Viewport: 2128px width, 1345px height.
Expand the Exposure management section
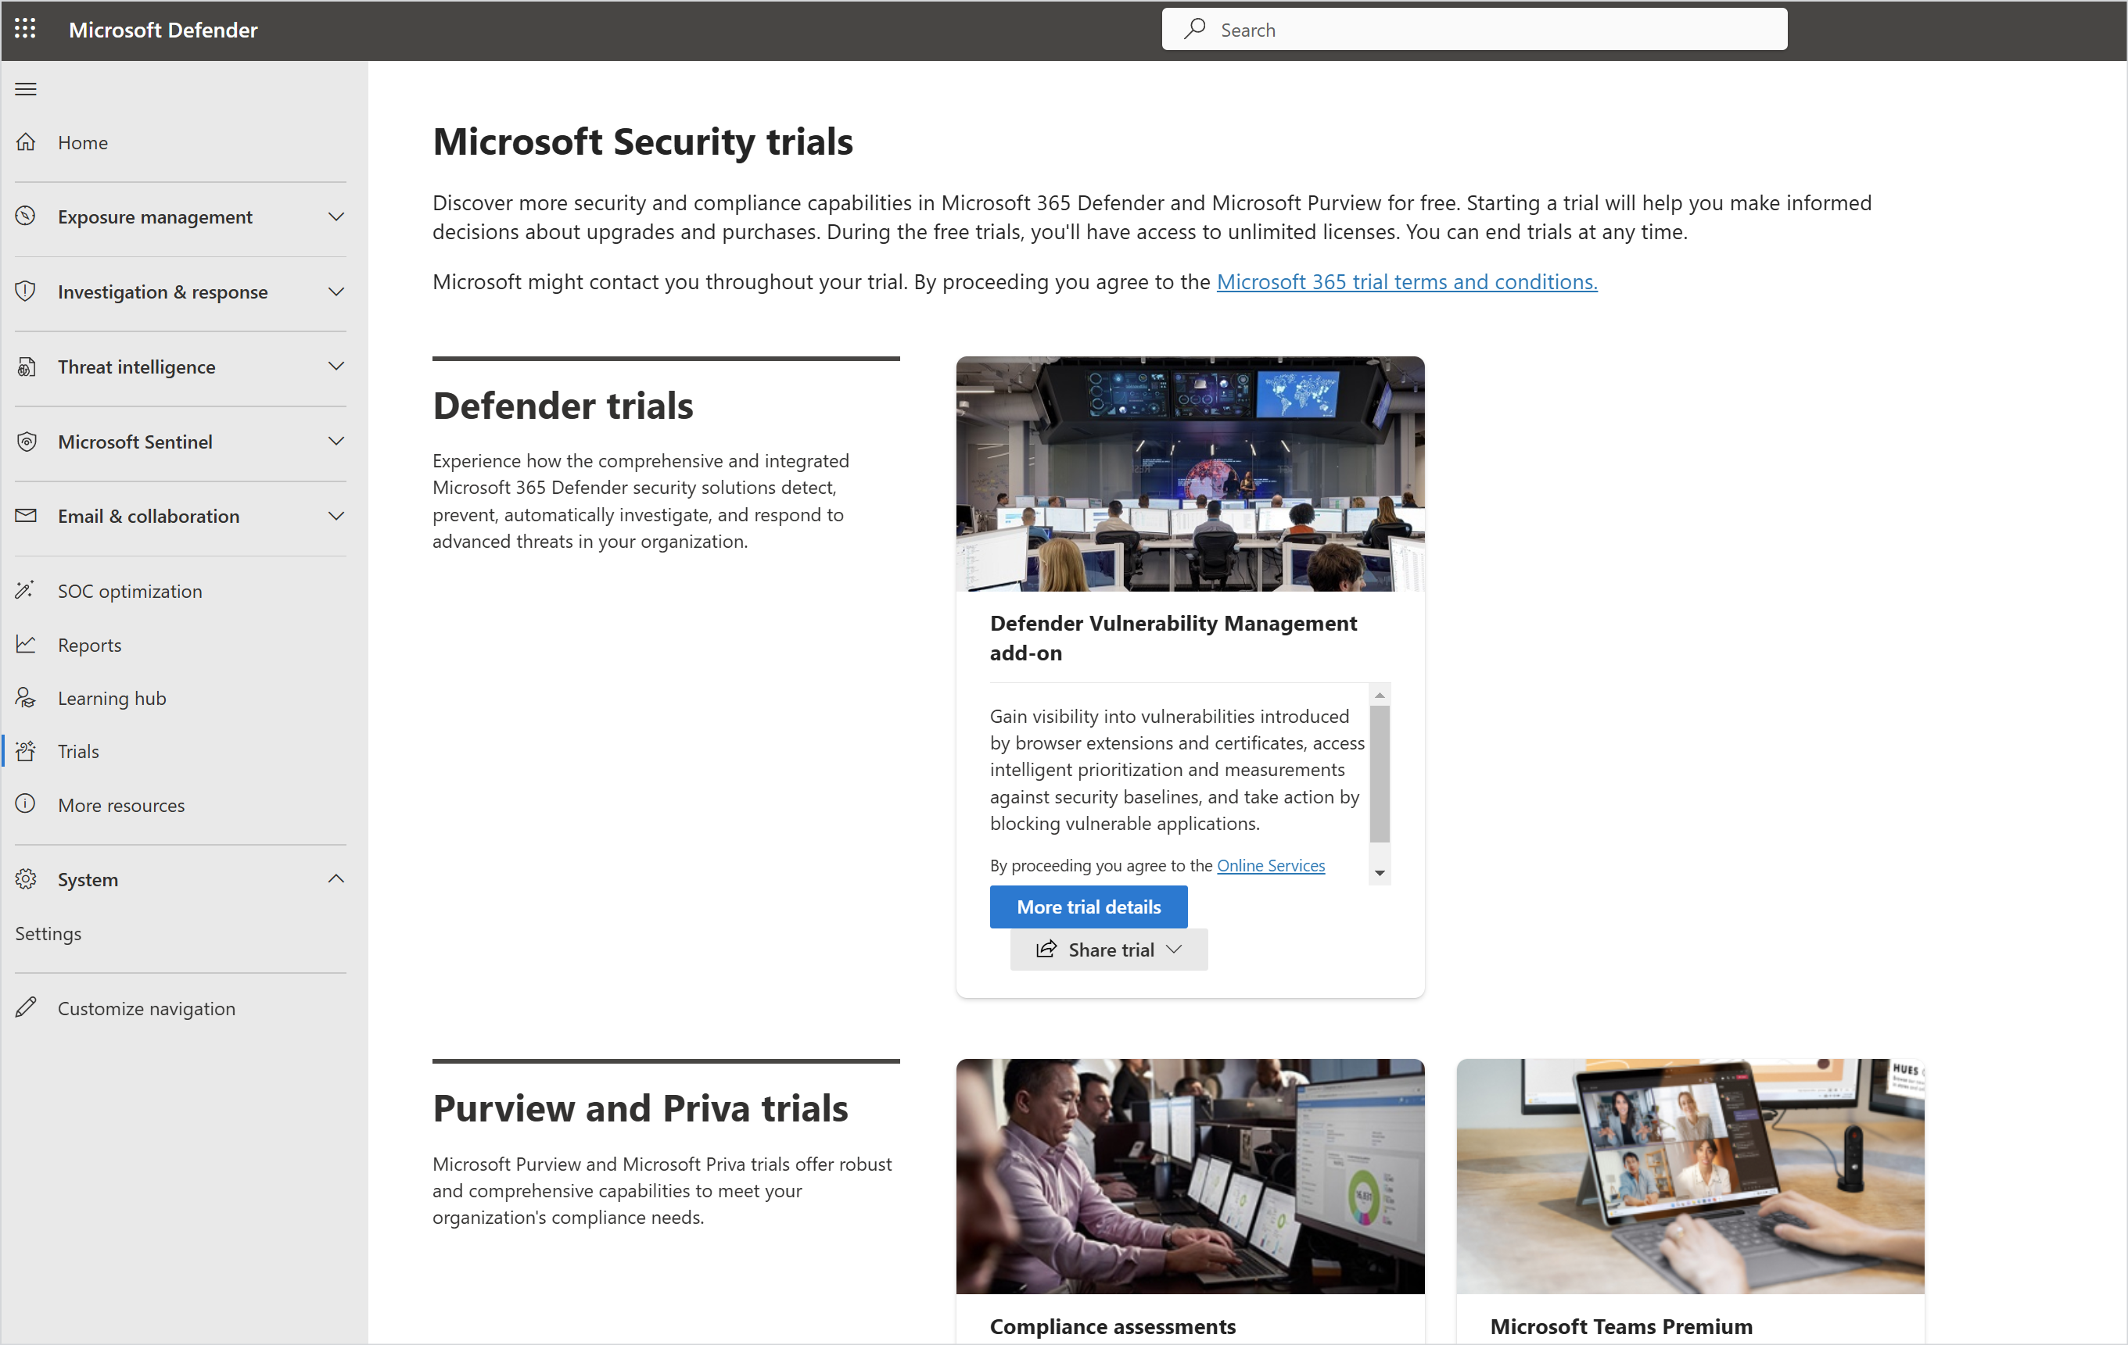click(x=335, y=216)
